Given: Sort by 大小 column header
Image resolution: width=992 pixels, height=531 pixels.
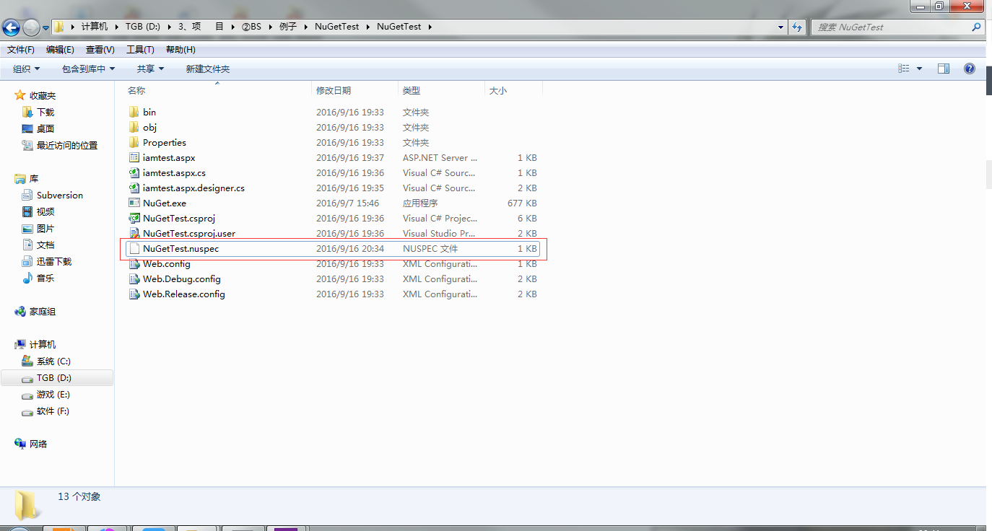Looking at the screenshot, I should 498,90.
